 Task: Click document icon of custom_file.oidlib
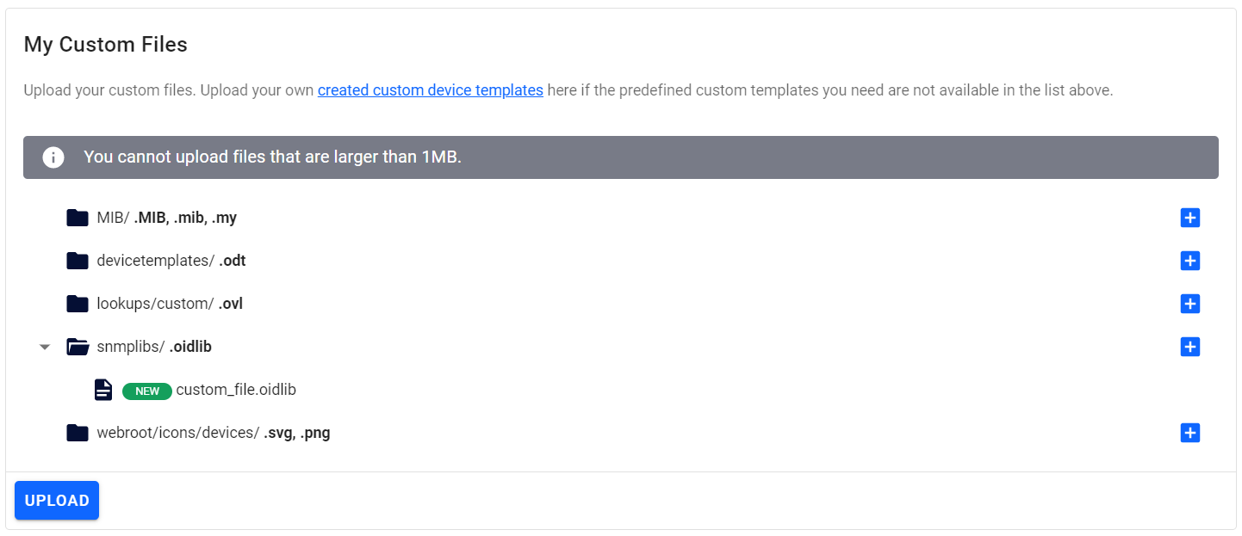click(x=103, y=390)
